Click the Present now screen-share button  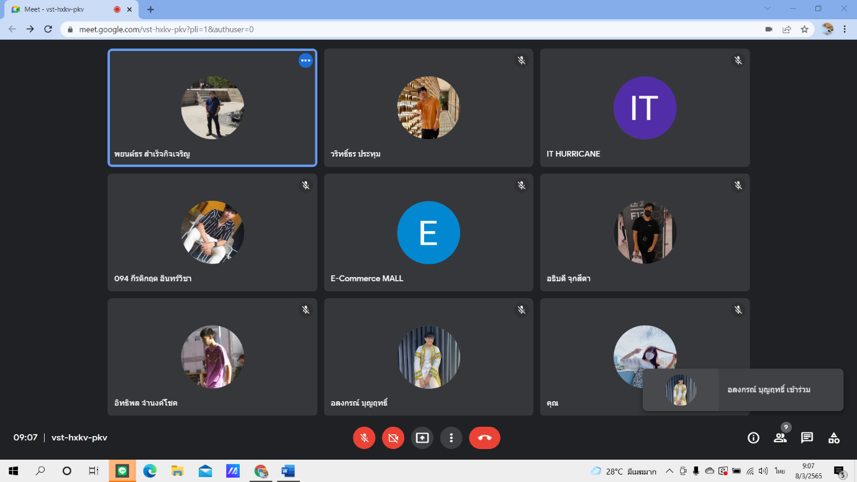422,438
